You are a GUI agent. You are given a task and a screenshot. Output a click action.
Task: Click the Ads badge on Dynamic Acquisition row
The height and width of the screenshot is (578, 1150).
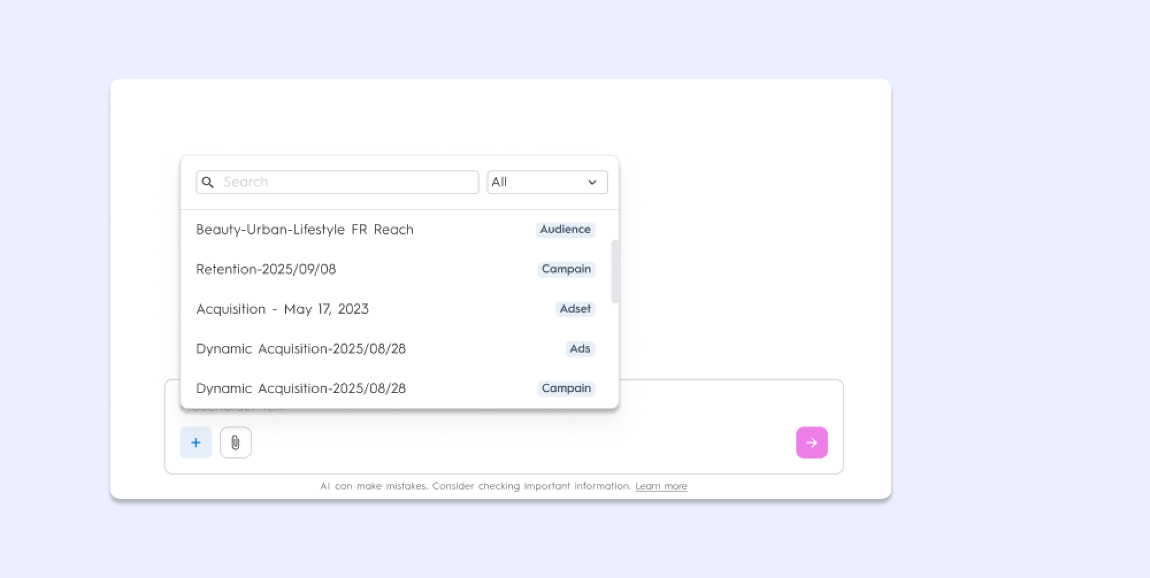coord(580,349)
